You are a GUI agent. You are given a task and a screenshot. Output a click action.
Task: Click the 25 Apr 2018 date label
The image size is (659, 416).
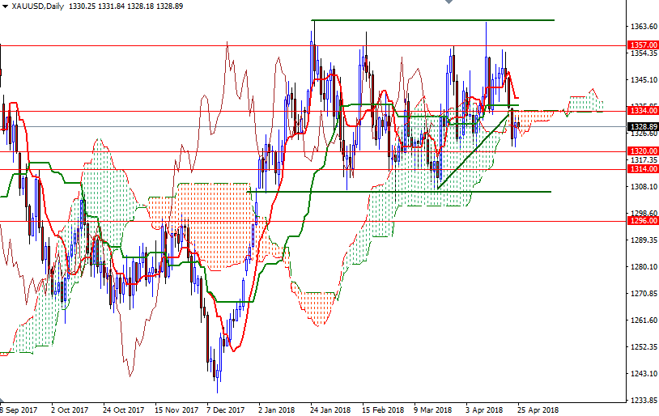(536, 410)
